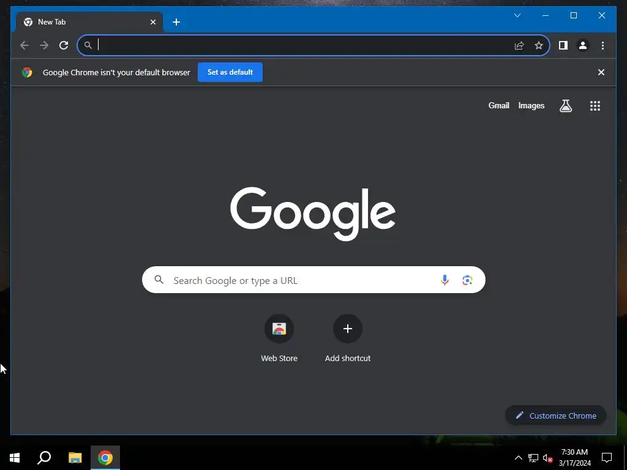Open the side panel icon

click(x=563, y=45)
